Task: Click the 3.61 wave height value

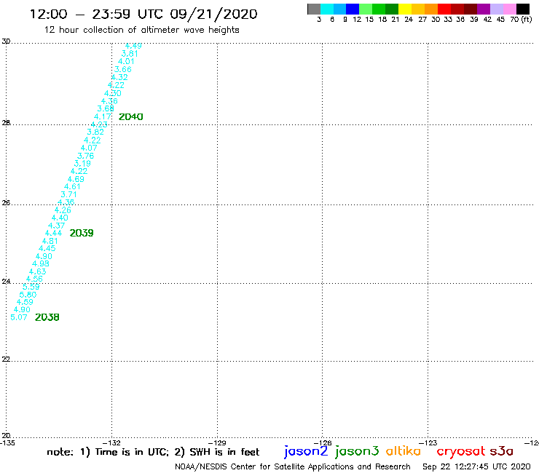Action: click(130, 54)
